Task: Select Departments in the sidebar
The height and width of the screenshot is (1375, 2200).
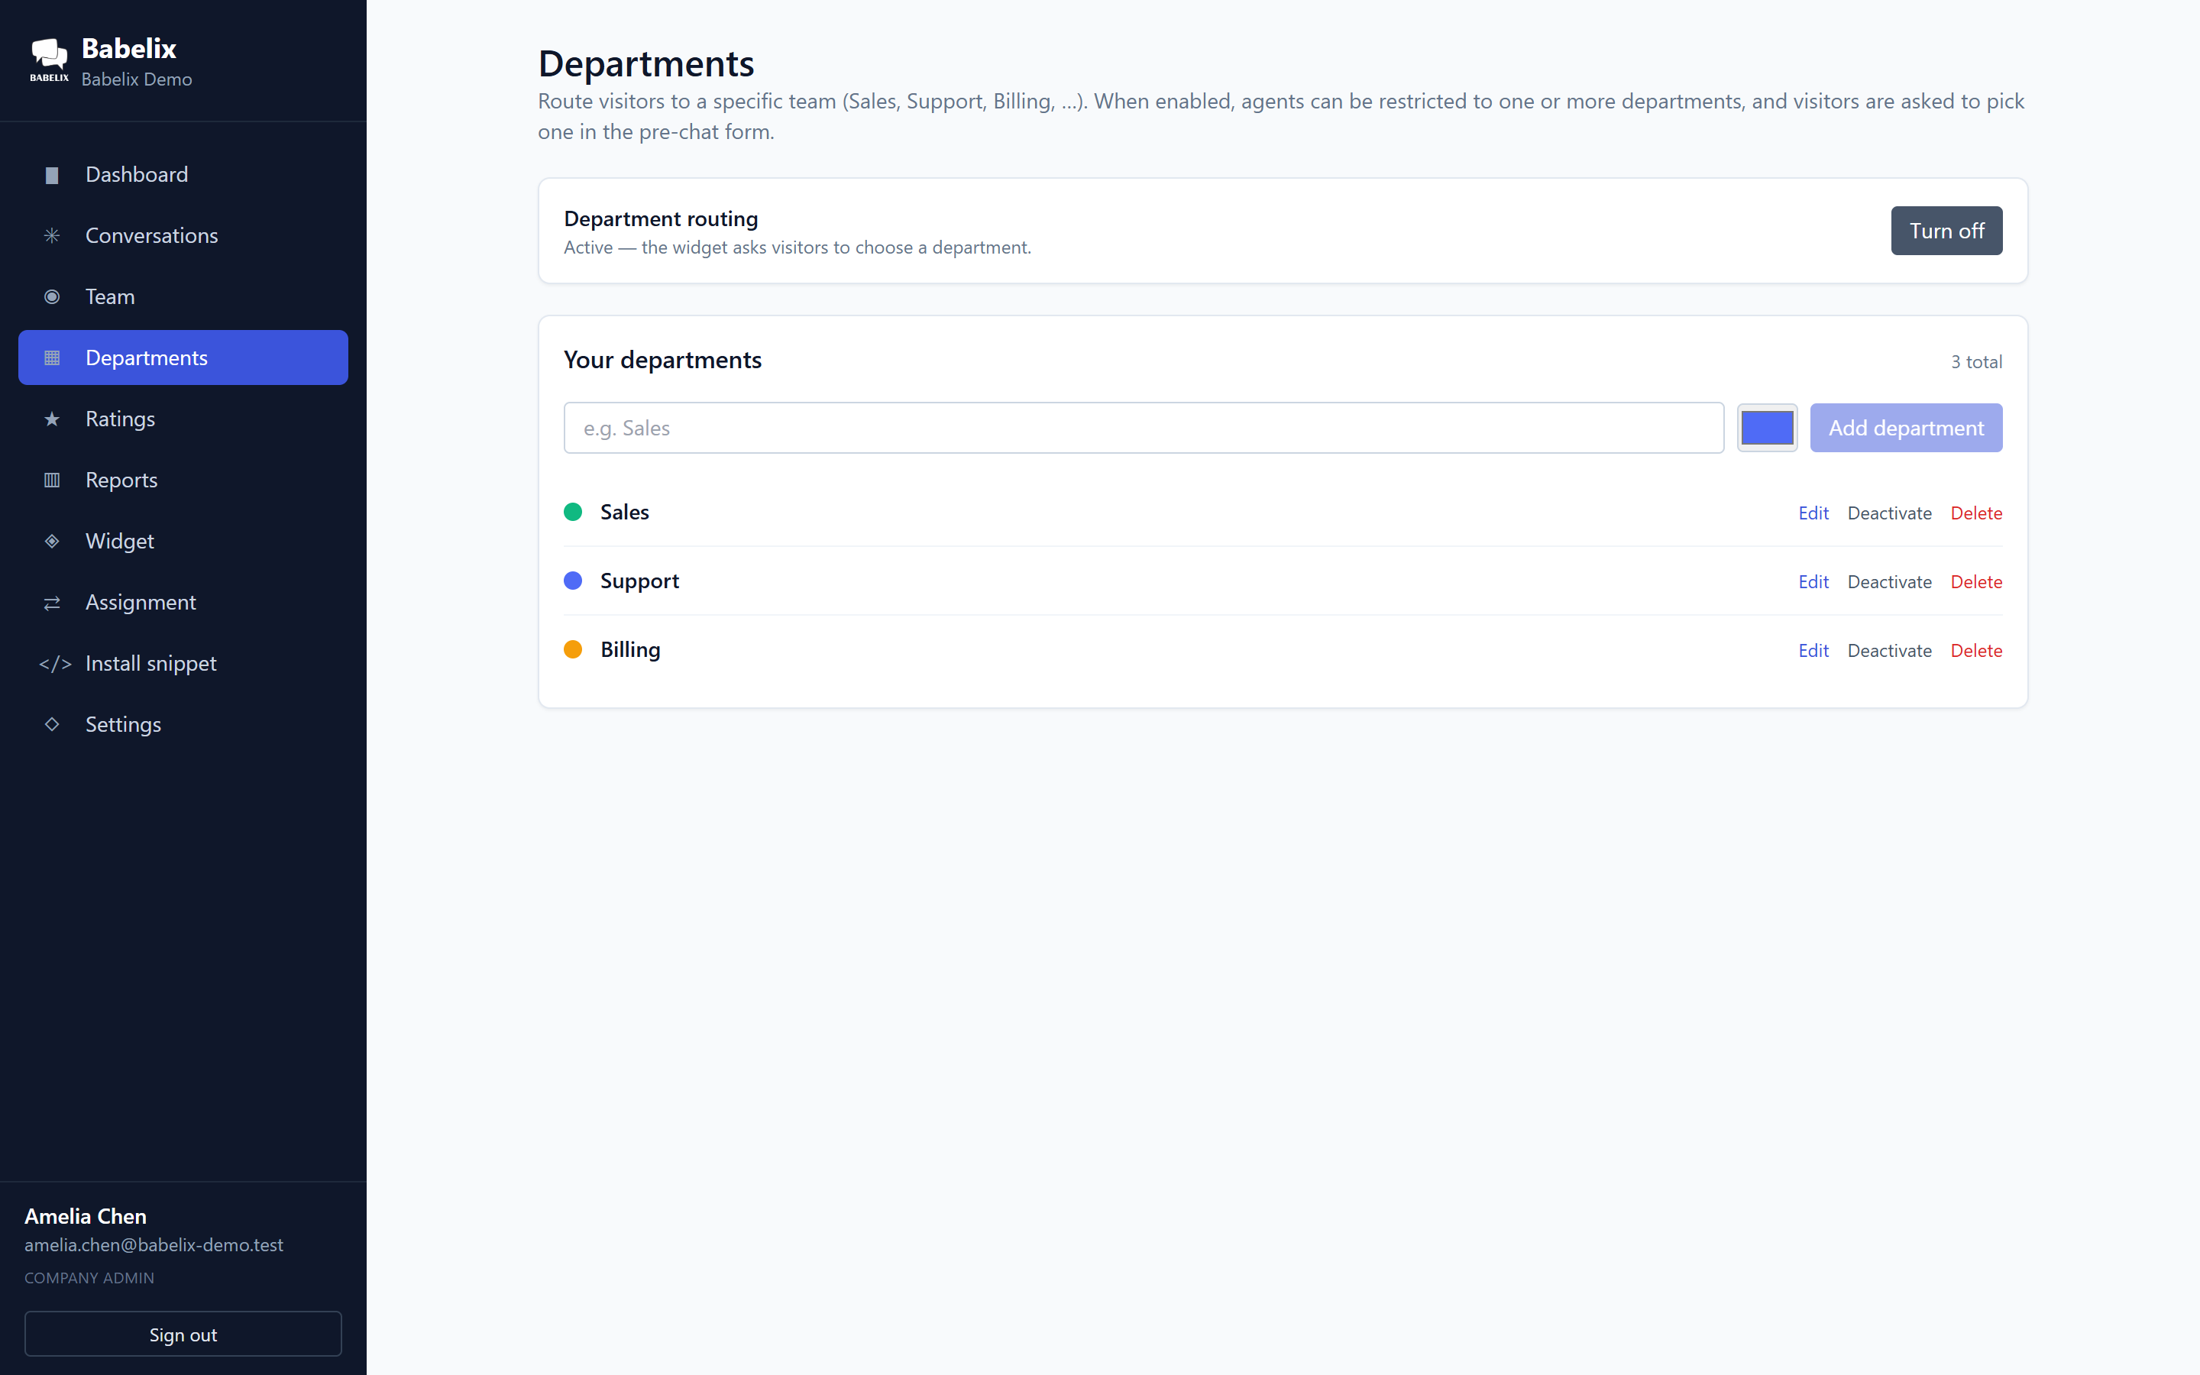Action: (183, 357)
